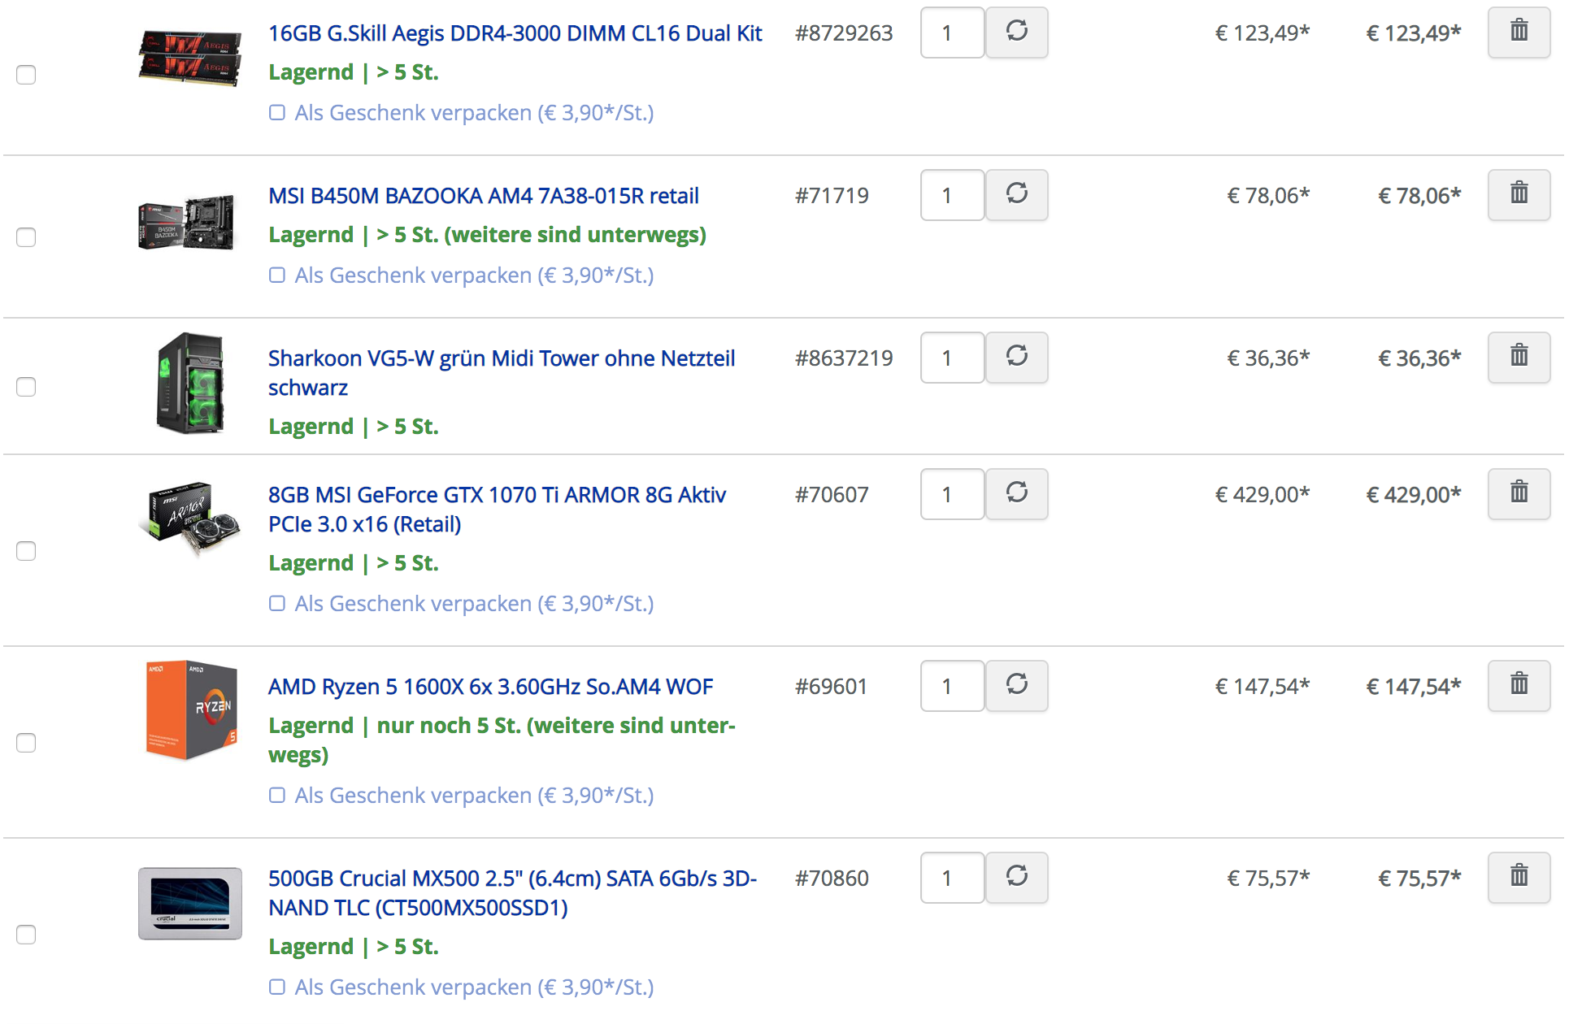
Task: Refresh quantity for AMD Ryzen 5 1600X
Action: coord(1016,686)
